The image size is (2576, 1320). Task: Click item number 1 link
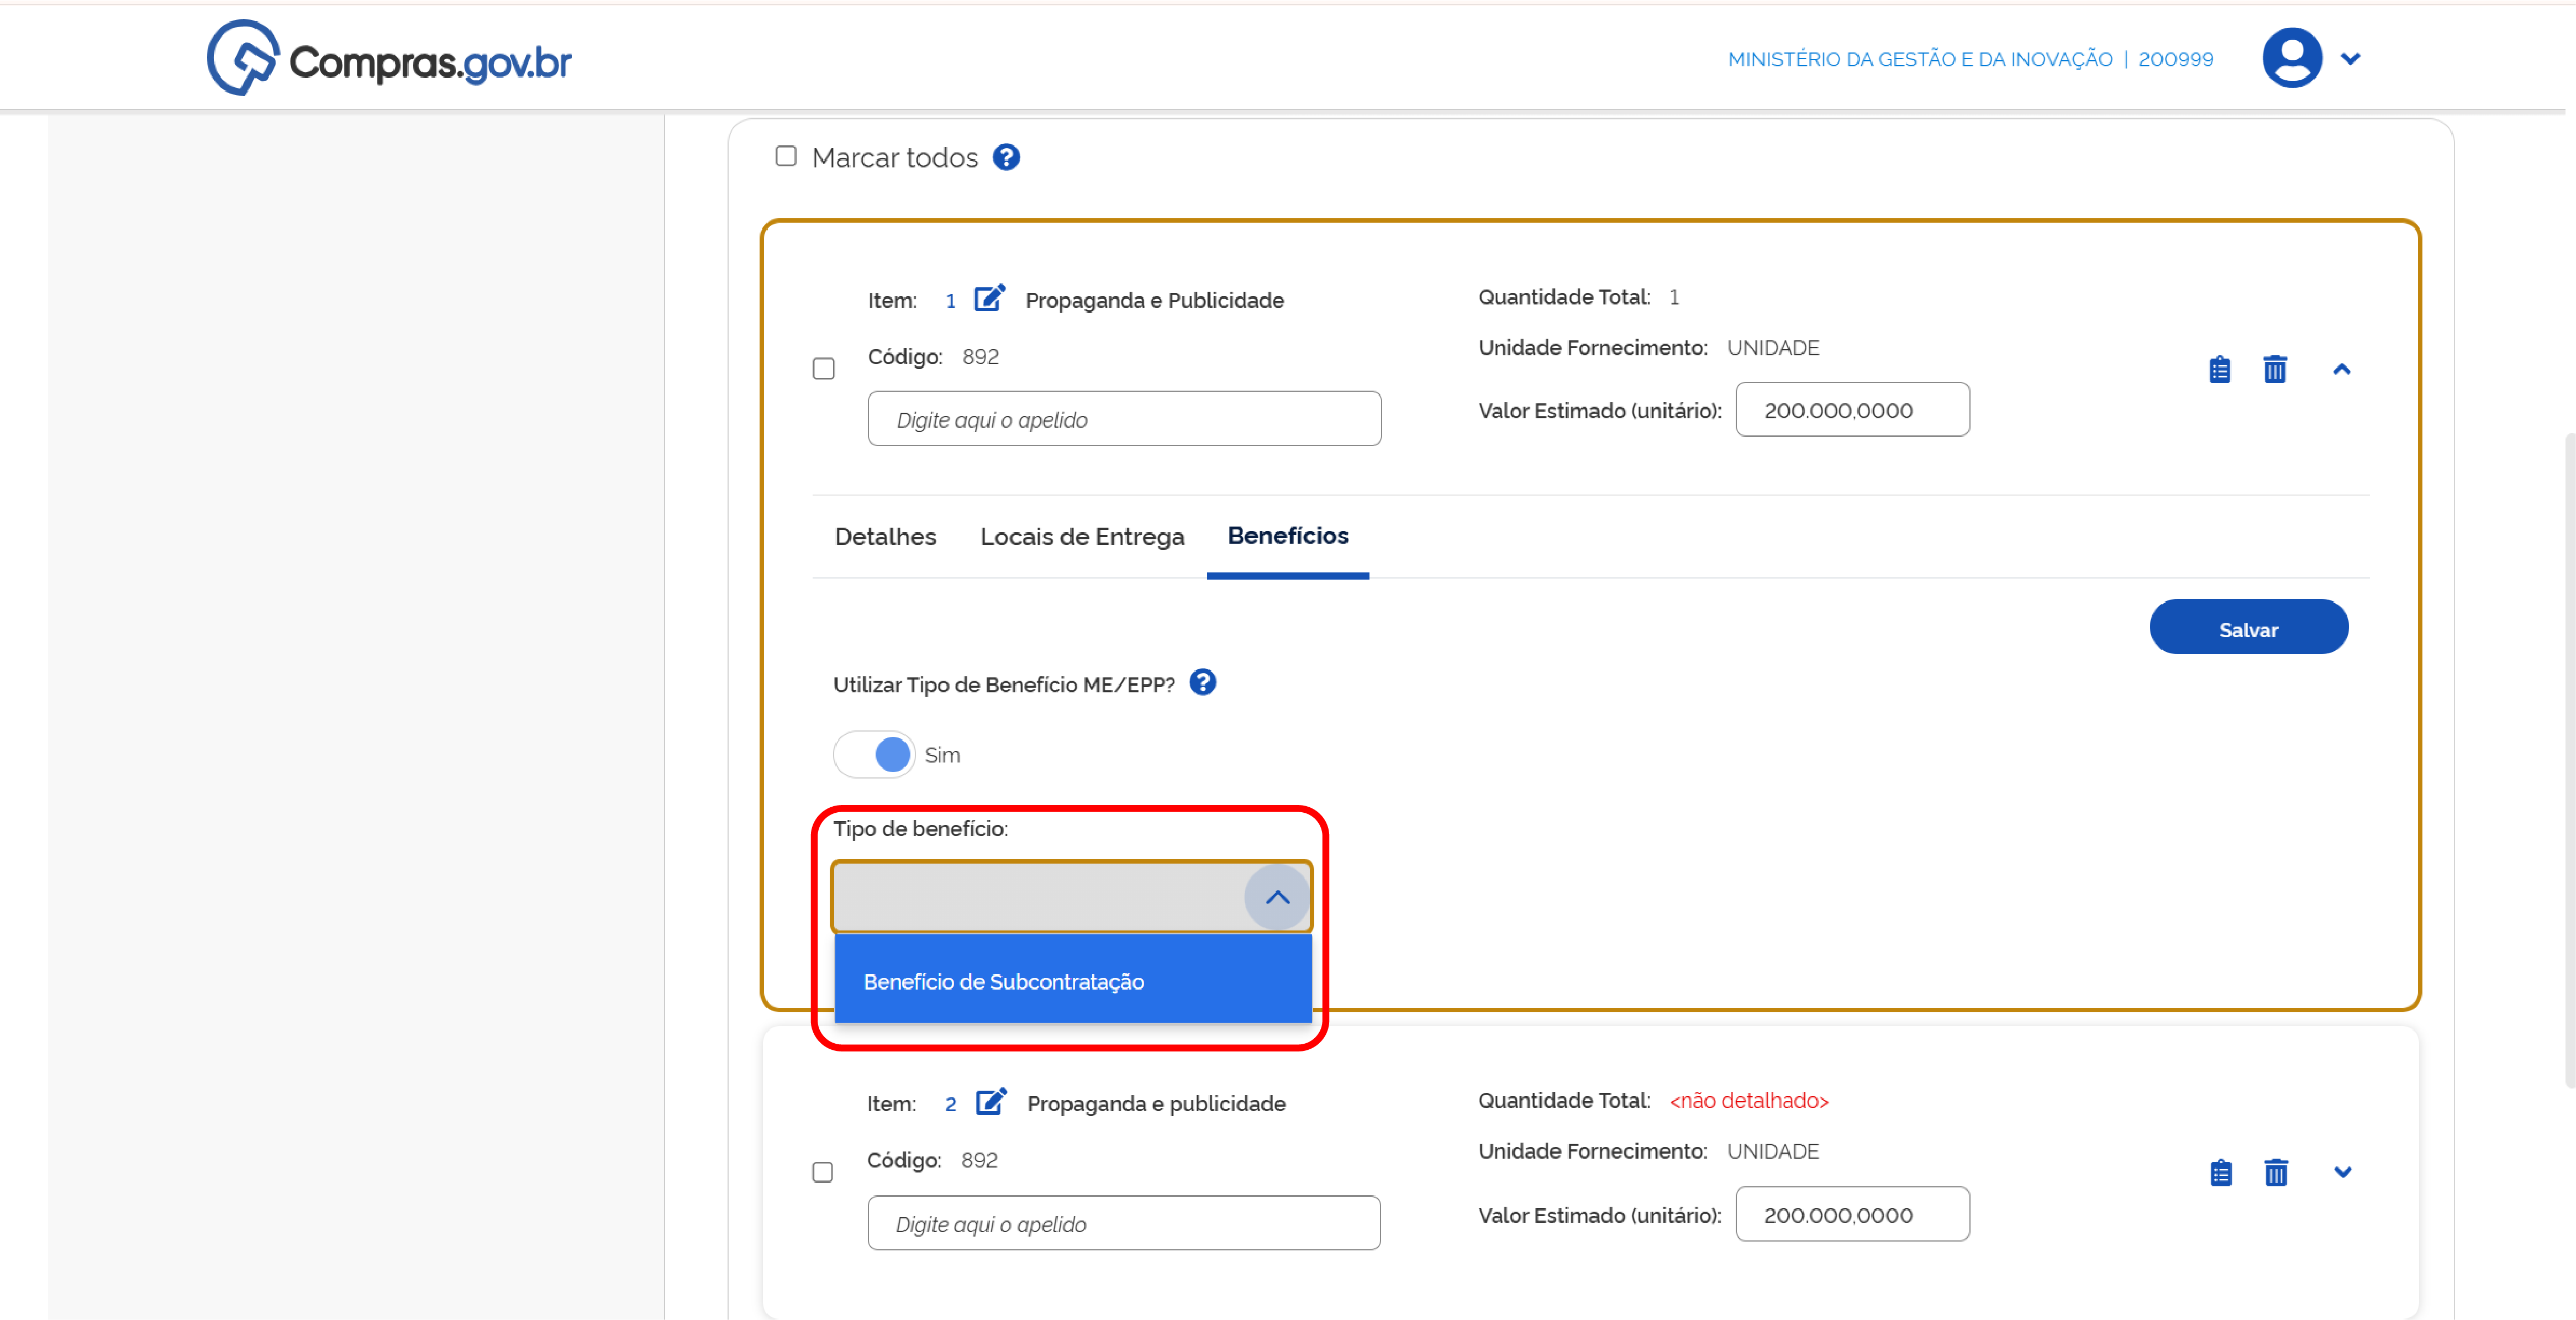pos(950,300)
